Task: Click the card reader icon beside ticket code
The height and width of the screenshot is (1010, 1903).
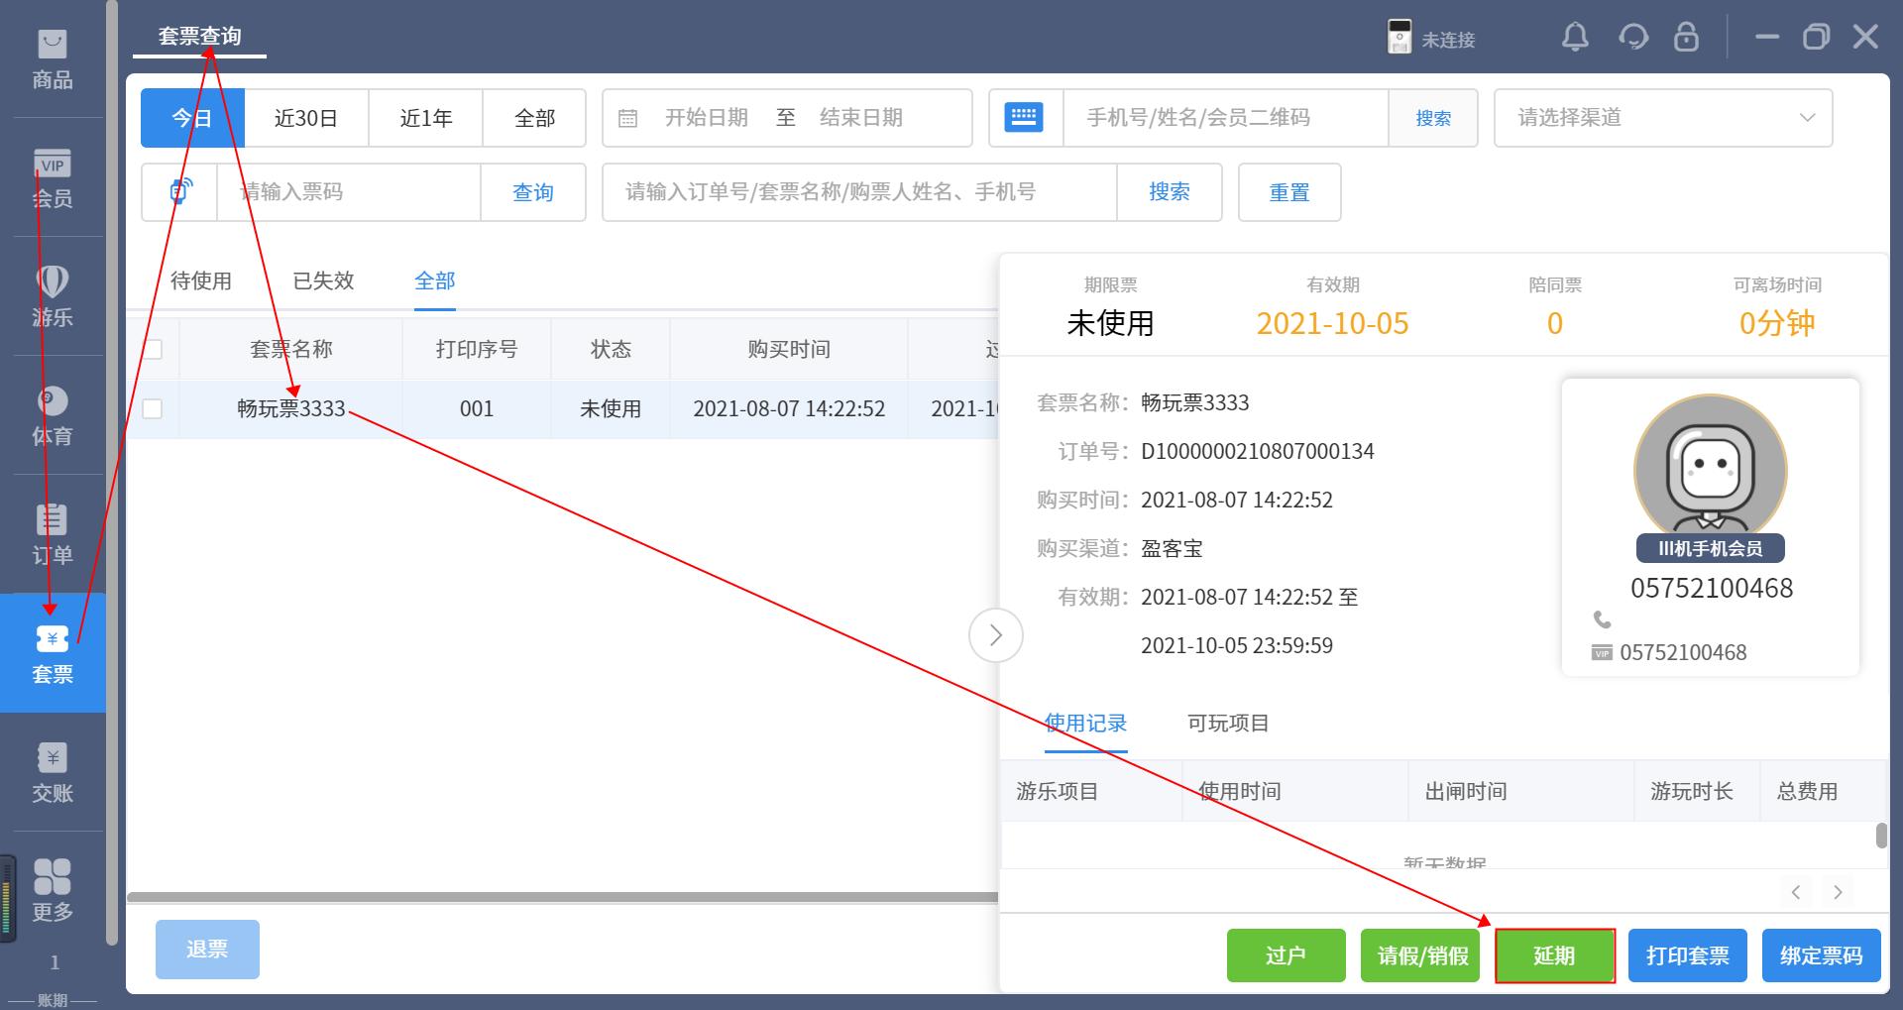Action: (x=179, y=191)
